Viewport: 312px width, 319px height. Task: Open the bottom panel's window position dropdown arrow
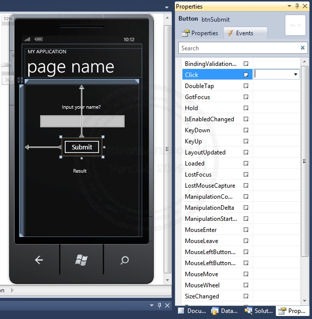pos(151,305)
